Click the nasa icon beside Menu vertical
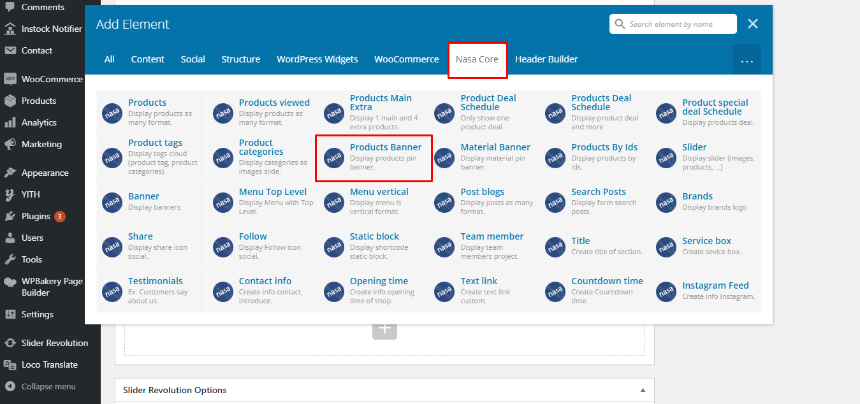Viewport: 860px width, 404px height. coord(334,203)
